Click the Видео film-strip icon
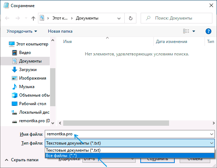The image size is (217, 168). [15, 53]
